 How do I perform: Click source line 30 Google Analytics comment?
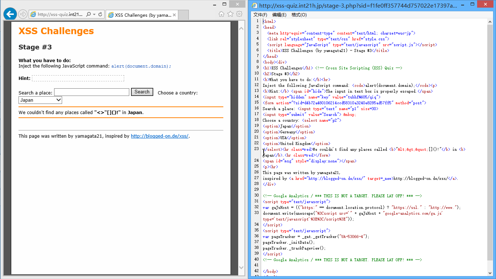[x=342, y=196]
